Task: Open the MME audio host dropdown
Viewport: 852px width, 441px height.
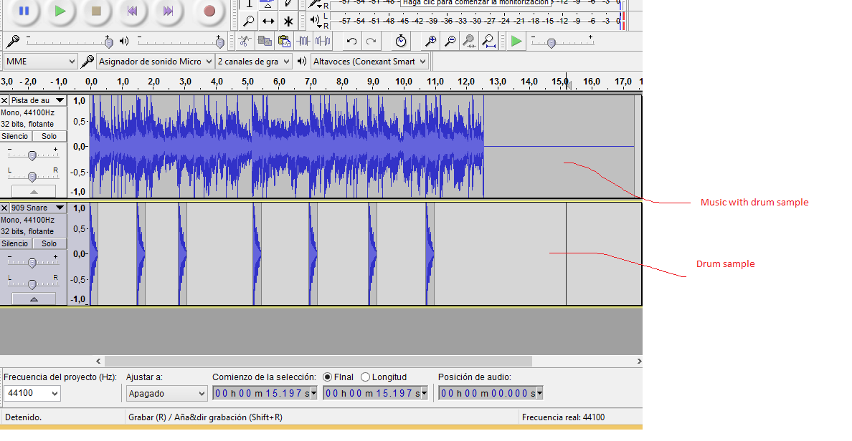Action: (x=41, y=62)
